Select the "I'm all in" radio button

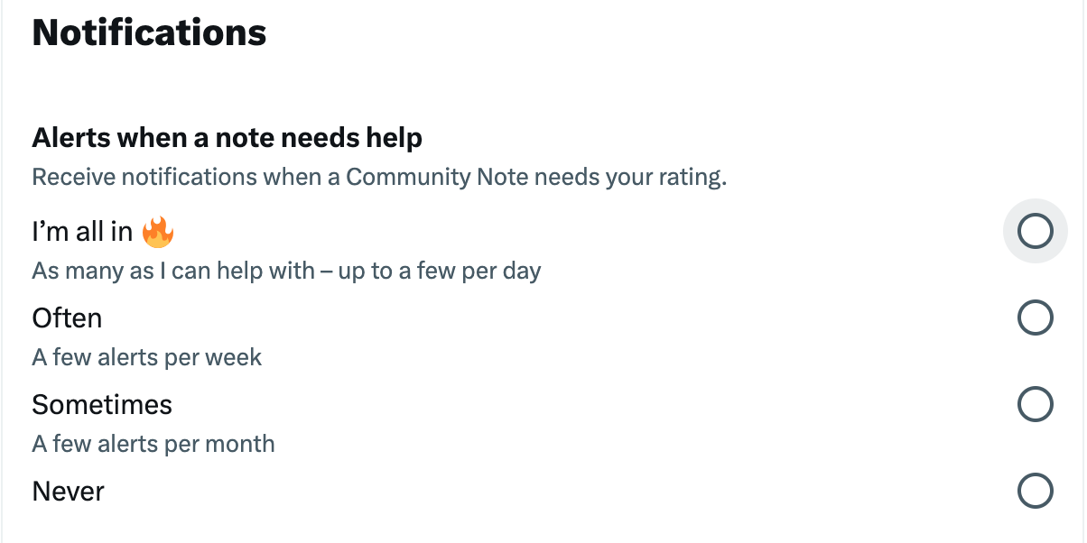(1035, 231)
